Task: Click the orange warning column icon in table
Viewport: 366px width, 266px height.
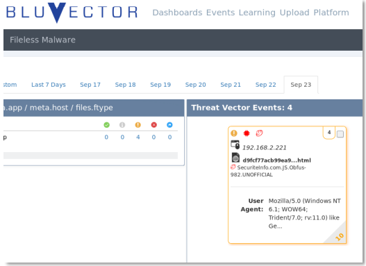Action: click(138, 125)
